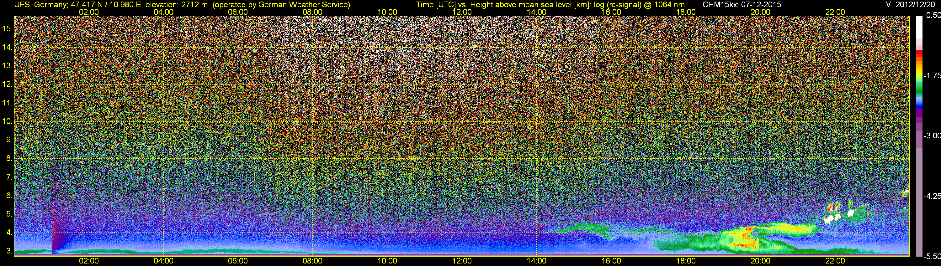Click the -1.75 color scale label

932,75
